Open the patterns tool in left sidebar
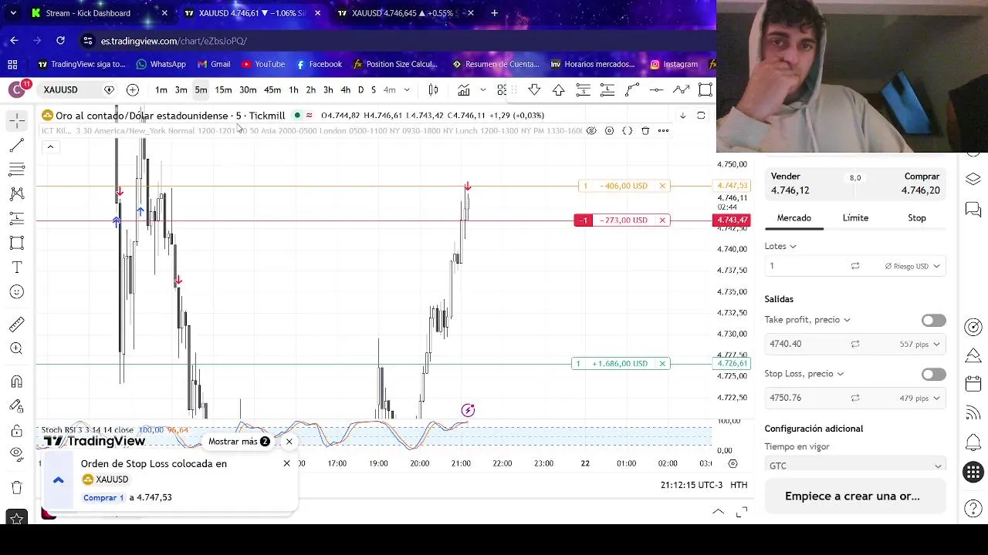This screenshot has height=555, width=988. pos(17,194)
